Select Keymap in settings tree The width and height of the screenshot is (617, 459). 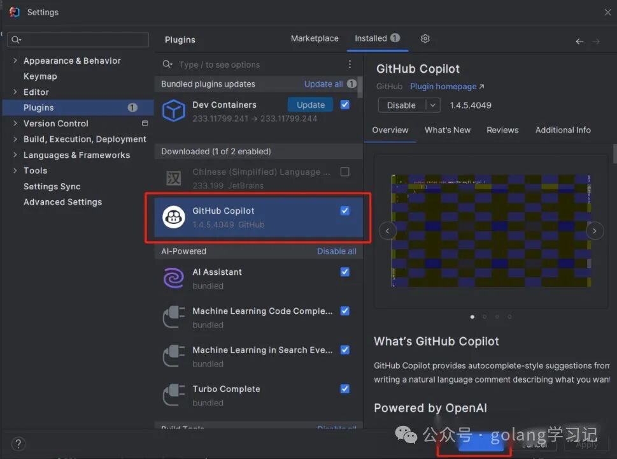click(x=40, y=76)
